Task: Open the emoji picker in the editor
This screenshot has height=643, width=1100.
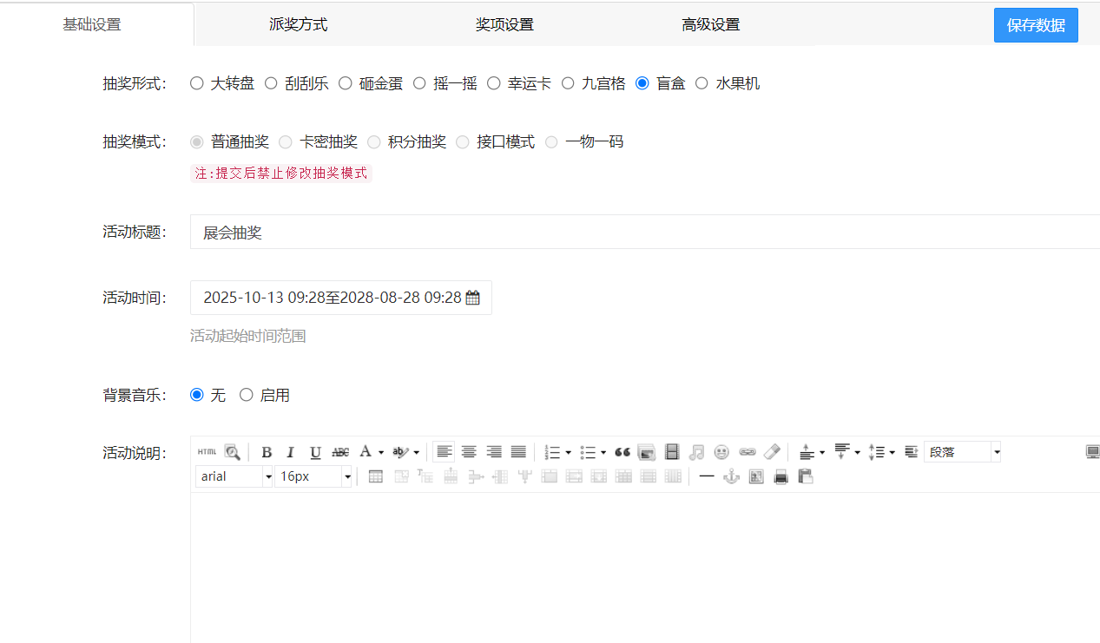Action: (x=722, y=451)
